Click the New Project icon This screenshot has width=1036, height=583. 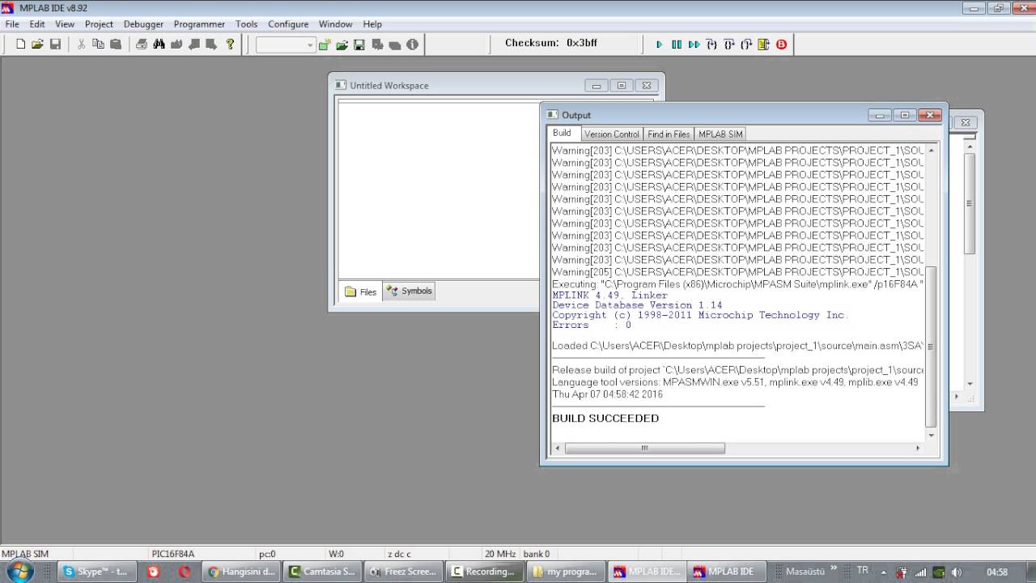(325, 45)
